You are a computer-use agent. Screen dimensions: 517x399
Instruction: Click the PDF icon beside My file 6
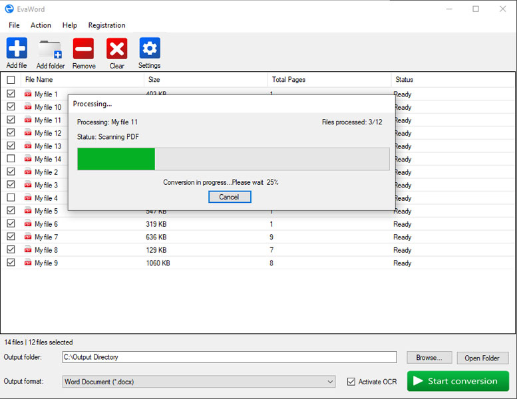[28, 223]
